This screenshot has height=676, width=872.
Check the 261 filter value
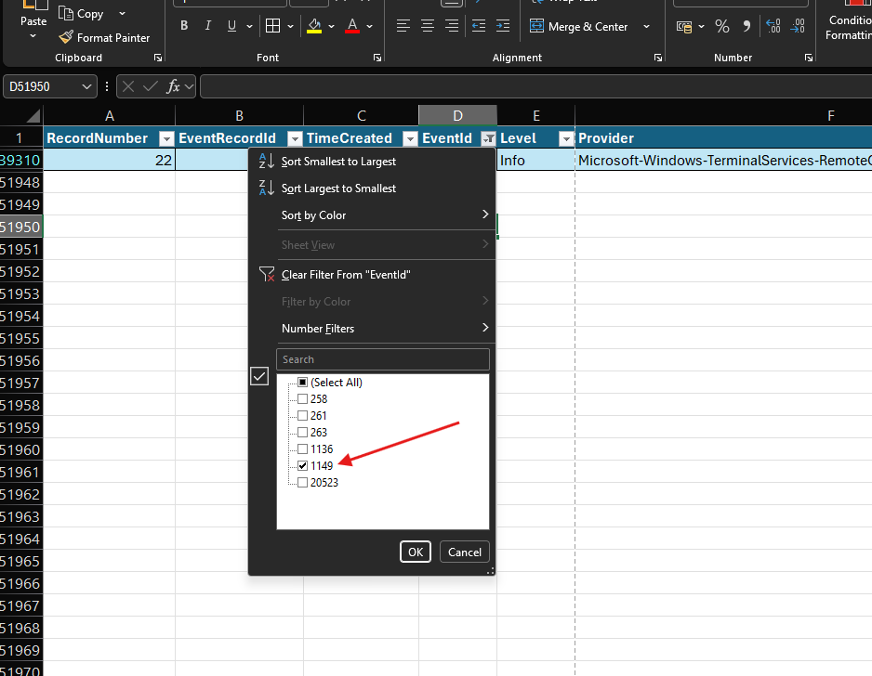point(302,415)
